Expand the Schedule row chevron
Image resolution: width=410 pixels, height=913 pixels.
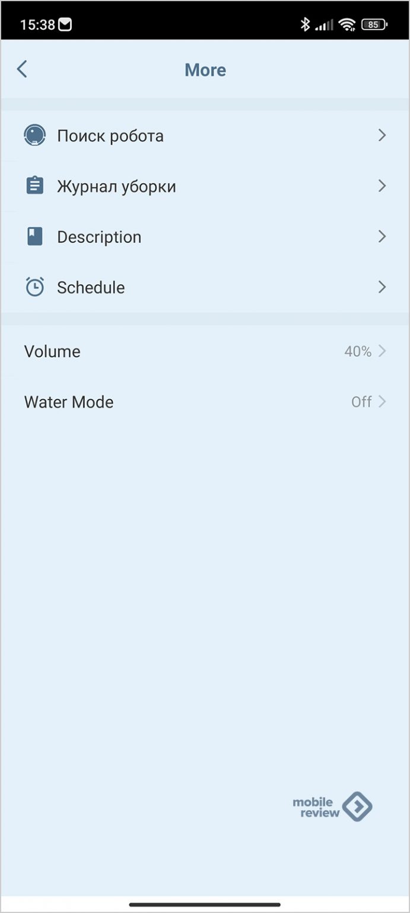tap(382, 287)
